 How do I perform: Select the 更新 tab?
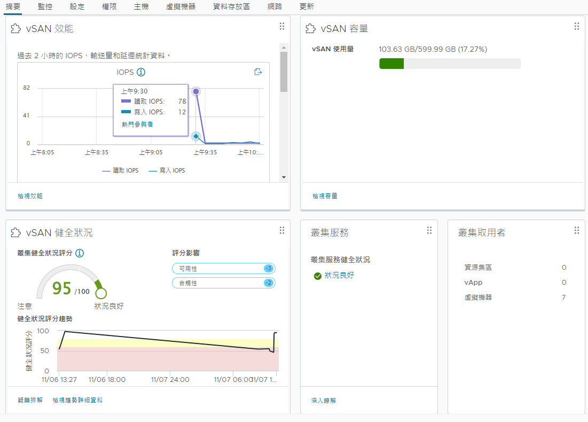[x=307, y=7]
